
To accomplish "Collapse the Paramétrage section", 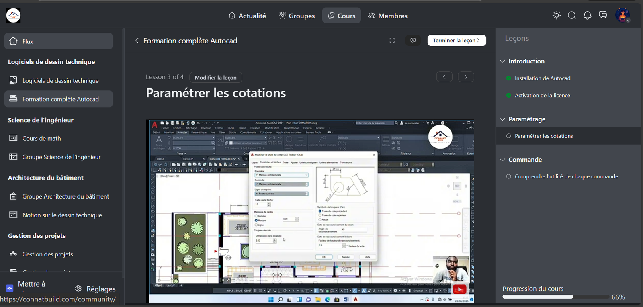I will [502, 119].
